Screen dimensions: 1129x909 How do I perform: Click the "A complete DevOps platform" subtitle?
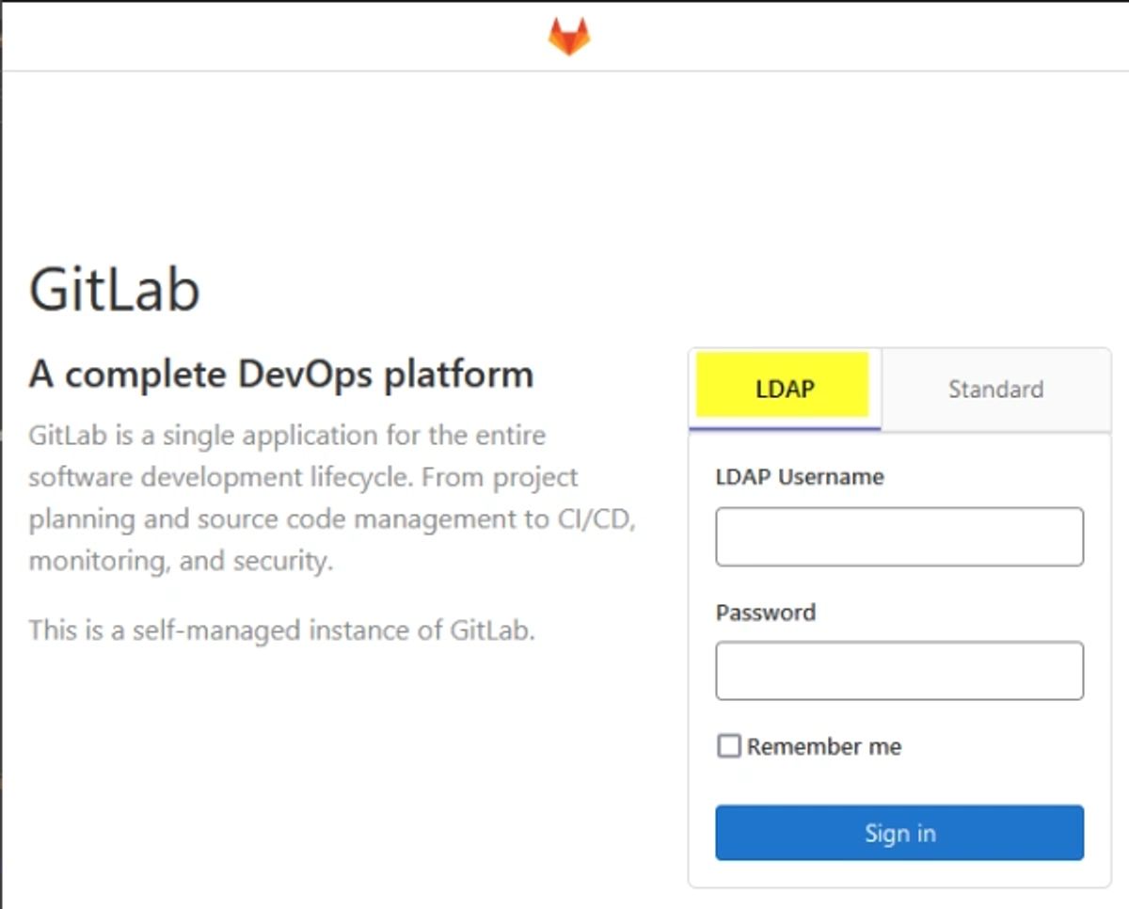point(281,375)
